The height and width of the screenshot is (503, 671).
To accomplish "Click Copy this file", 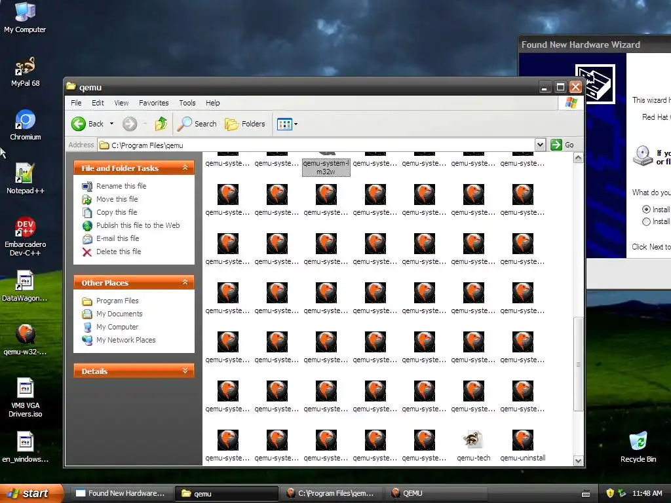I will (x=117, y=212).
